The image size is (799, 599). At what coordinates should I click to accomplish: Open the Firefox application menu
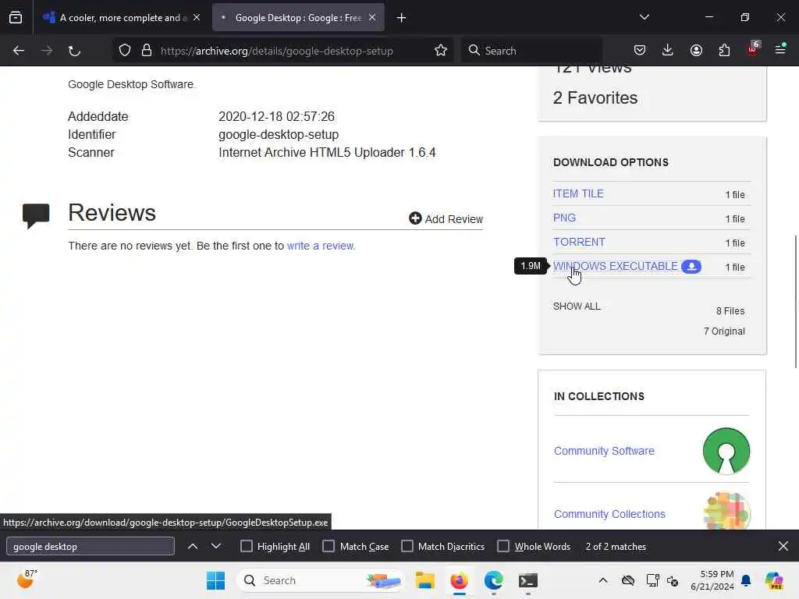click(780, 51)
